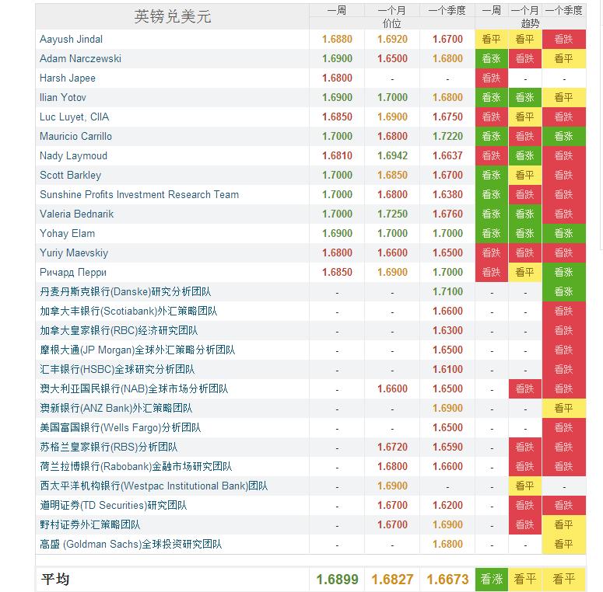Click the 野村证券外汇策略团队 entry
This screenshot has height=592, width=603.
pos(90,525)
